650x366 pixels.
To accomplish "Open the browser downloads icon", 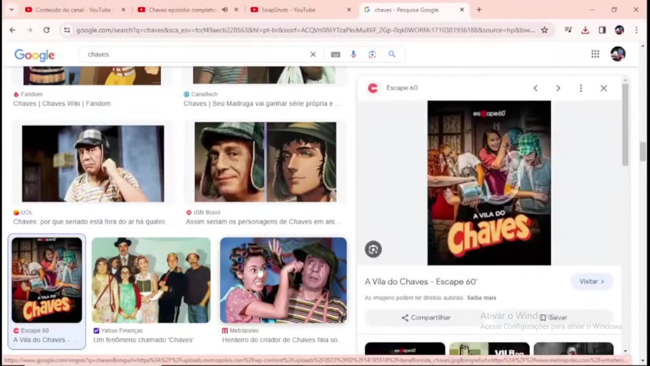I will (x=585, y=30).
